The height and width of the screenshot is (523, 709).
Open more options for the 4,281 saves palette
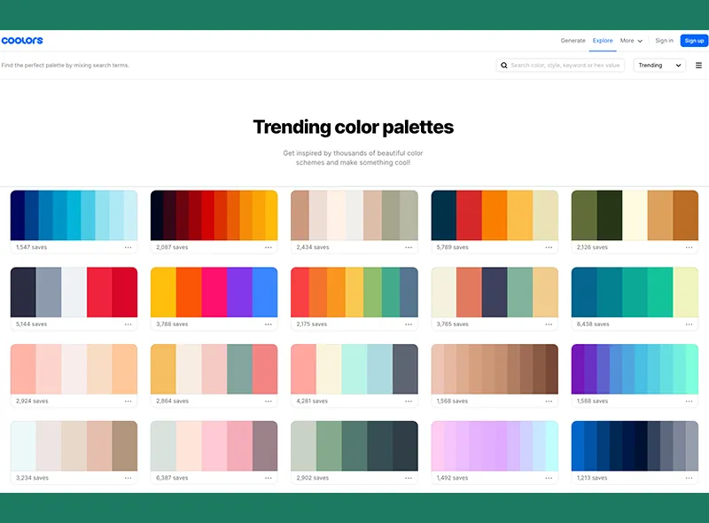pos(409,401)
